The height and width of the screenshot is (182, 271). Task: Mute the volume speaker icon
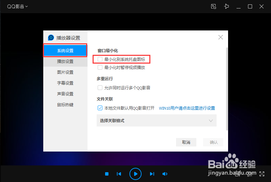[165, 174]
